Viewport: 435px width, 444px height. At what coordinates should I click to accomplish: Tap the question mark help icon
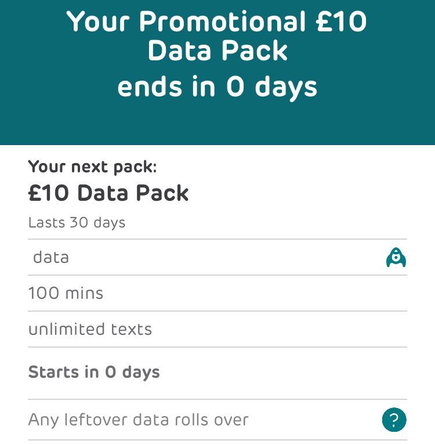point(394,419)
